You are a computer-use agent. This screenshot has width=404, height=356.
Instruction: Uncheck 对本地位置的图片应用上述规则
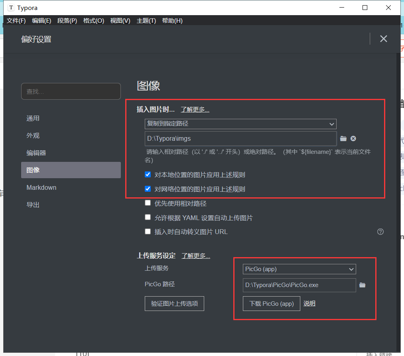[x=148, y=174]
